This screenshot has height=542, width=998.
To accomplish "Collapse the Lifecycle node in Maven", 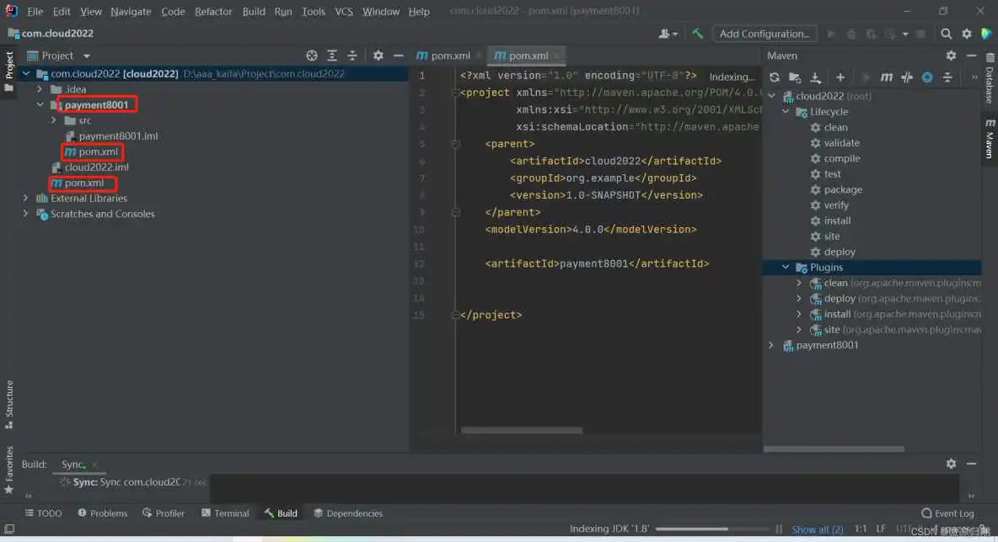I will pos(786,112).
